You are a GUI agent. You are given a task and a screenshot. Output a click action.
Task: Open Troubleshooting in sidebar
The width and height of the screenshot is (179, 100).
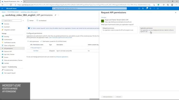click(8, 70)
